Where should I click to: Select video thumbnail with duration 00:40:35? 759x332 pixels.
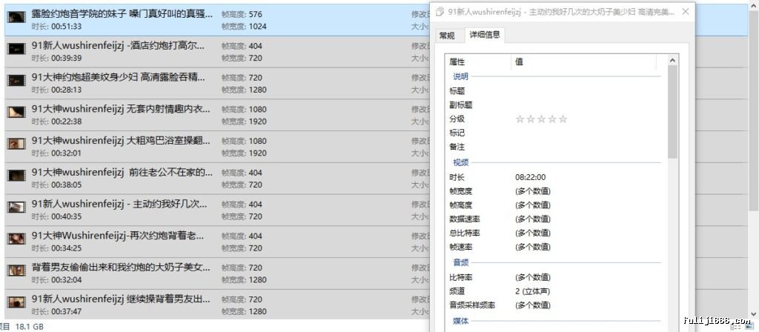(x=16, y=207)
